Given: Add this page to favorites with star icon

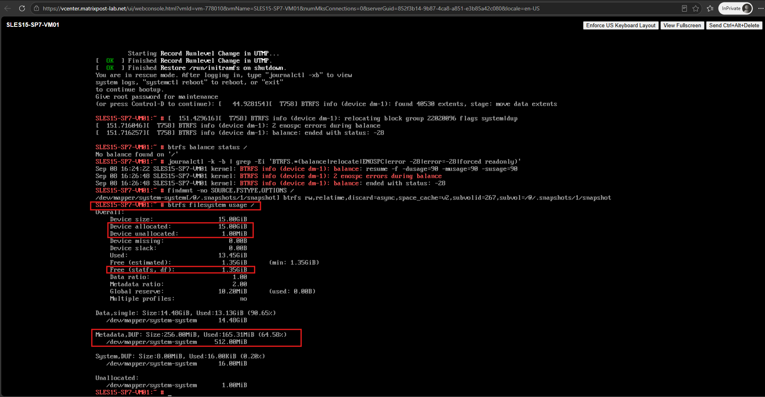Looking at the screenshot, I should tap(696, 8).
